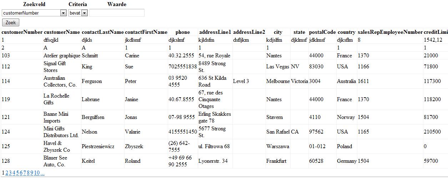
Task: Click the salesRepEmployeeNumber column header
Action: pyautogui.click(x=390, y=32)
